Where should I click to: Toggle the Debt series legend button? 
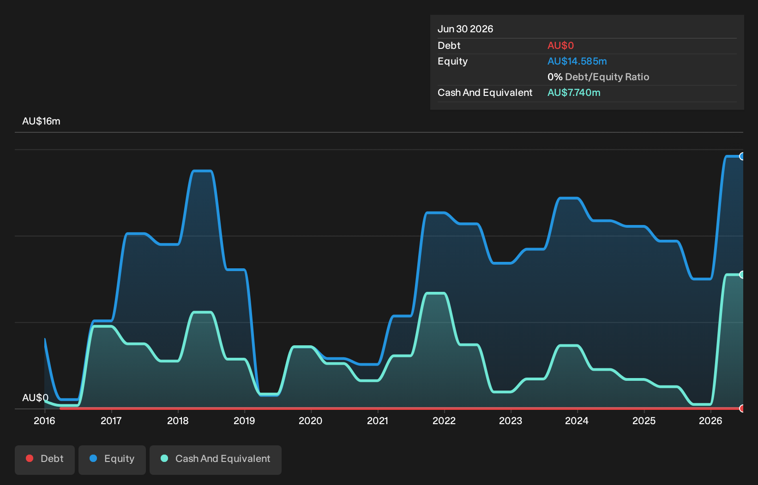coord(45,460)
